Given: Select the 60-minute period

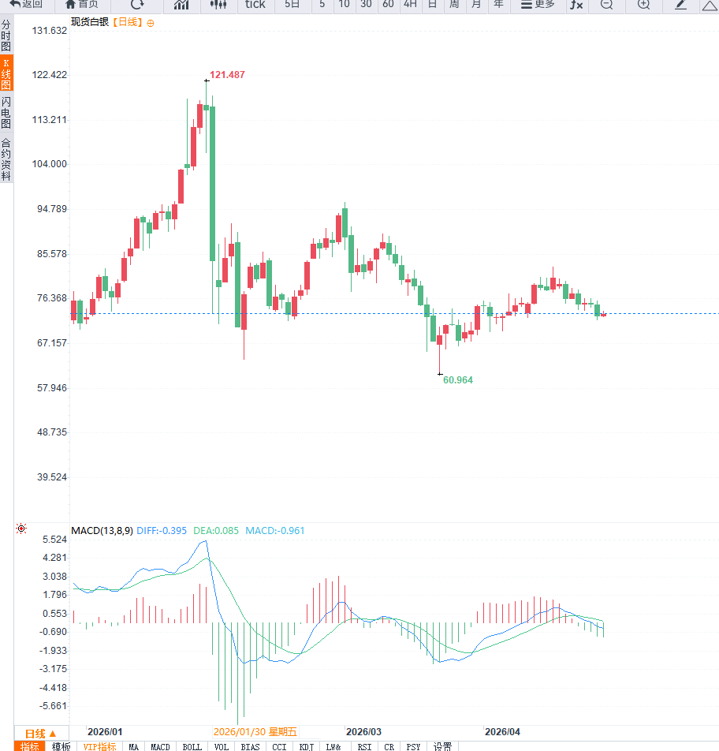Looking at the screenshot, I should [x=387, y=5].
